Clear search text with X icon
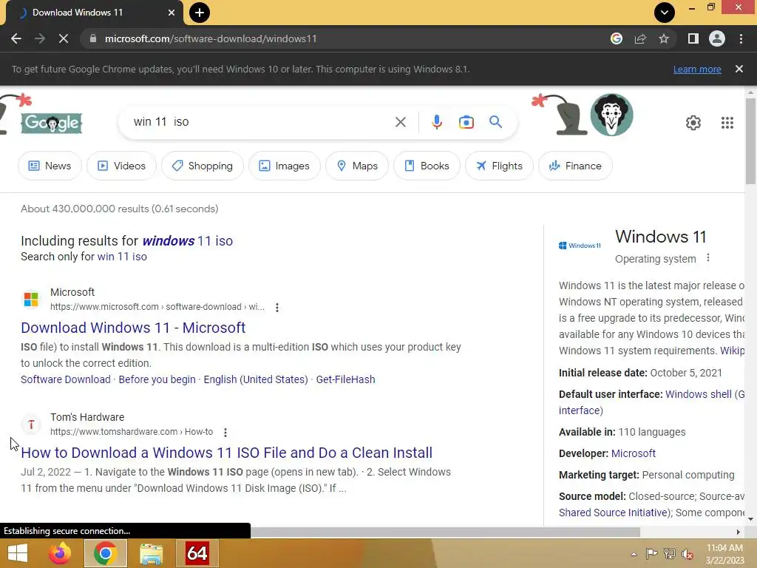 click(400, 122)
